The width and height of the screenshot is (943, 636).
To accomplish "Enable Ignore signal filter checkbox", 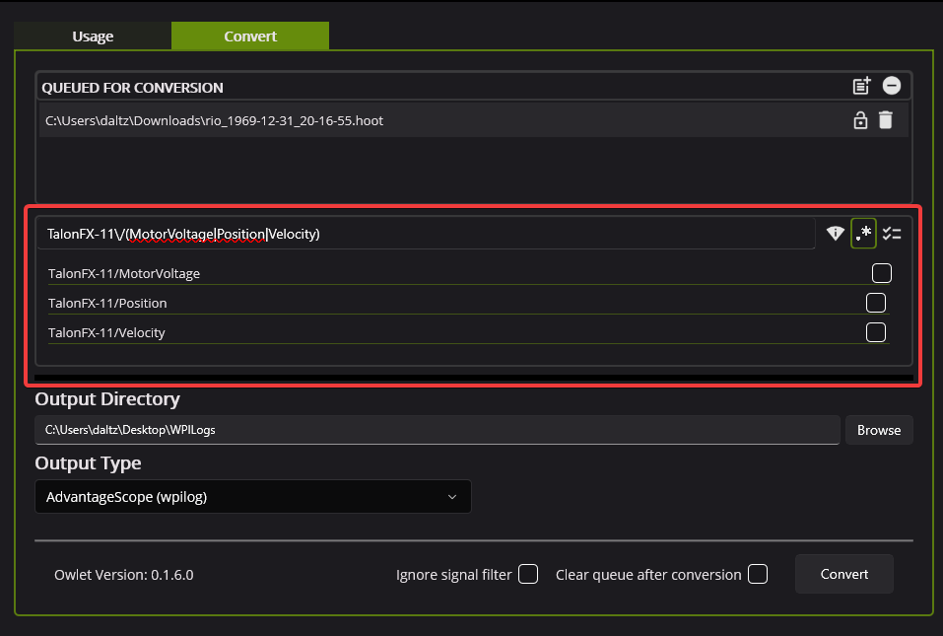I will (528, 574).
